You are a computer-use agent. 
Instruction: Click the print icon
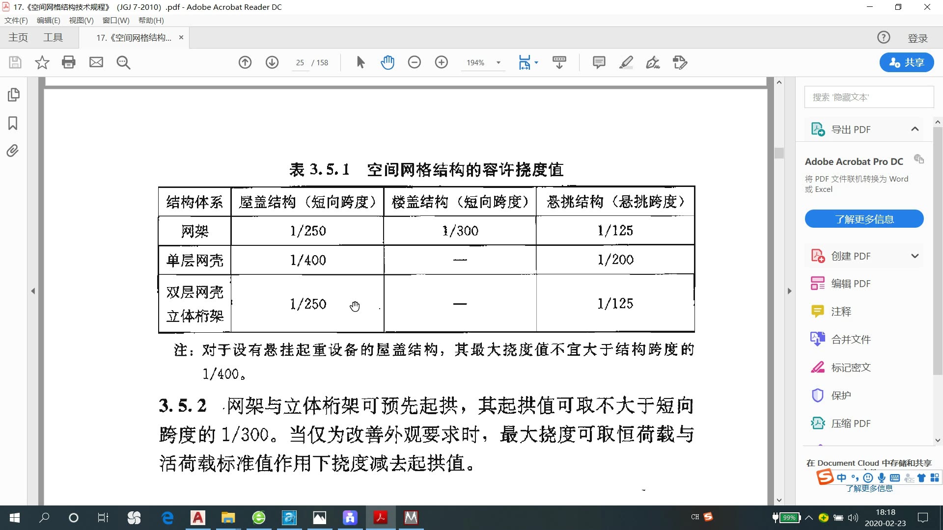coord(68,62)
